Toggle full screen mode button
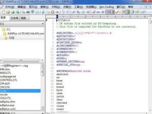This screenshot has height=114, width=152. click(137, 12)
